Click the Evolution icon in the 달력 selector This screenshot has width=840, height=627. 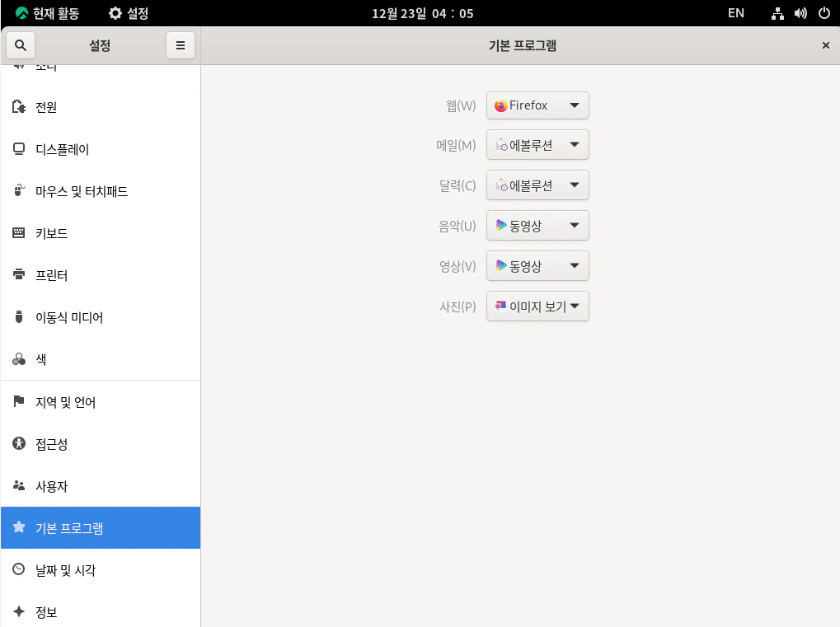pyautogui.click(x=501, y=185)
